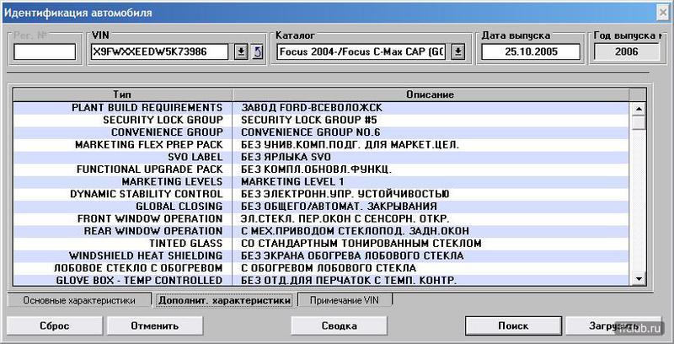
Task: Click БЕЗ ОТД.ДЛЯ ПЕРЧАТОК С ТЕМП. КОНТР. description
Action: point(348,281)
